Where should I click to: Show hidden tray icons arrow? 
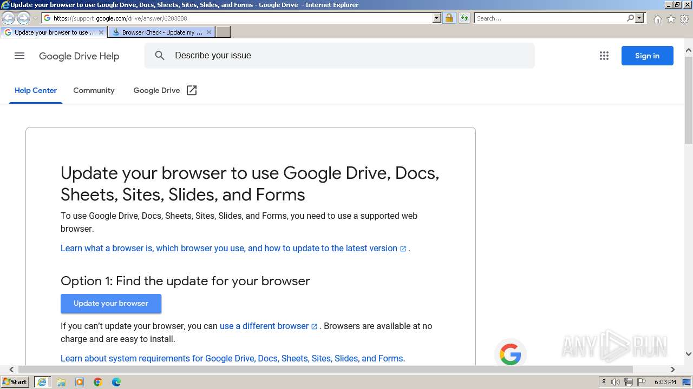(604, 382)
